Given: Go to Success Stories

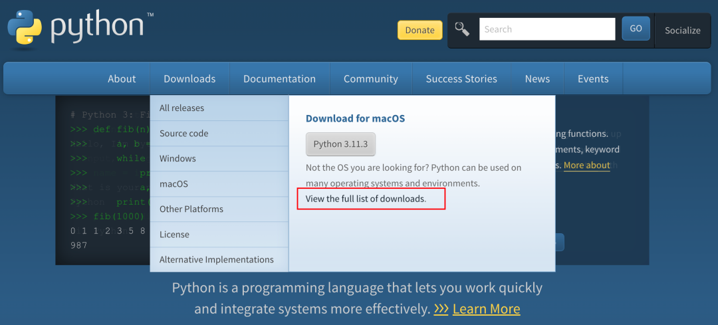Looking at the screenshot, I should 461,78.
